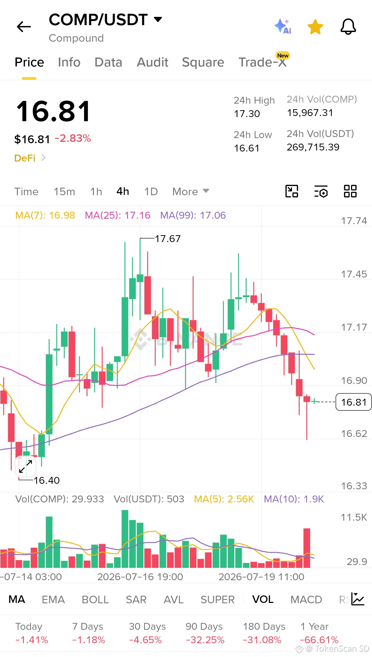Expand chart to fullscreen with arrows icon
The width and height of the screenshot is (372, 657).
click(x=26, y=466)
